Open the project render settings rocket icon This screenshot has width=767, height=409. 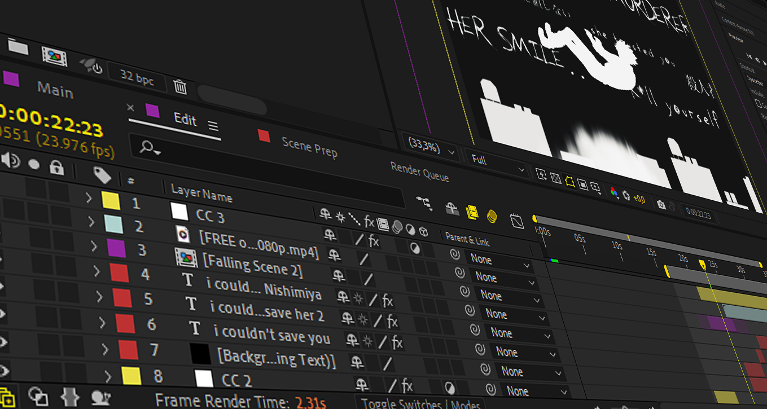90,65
